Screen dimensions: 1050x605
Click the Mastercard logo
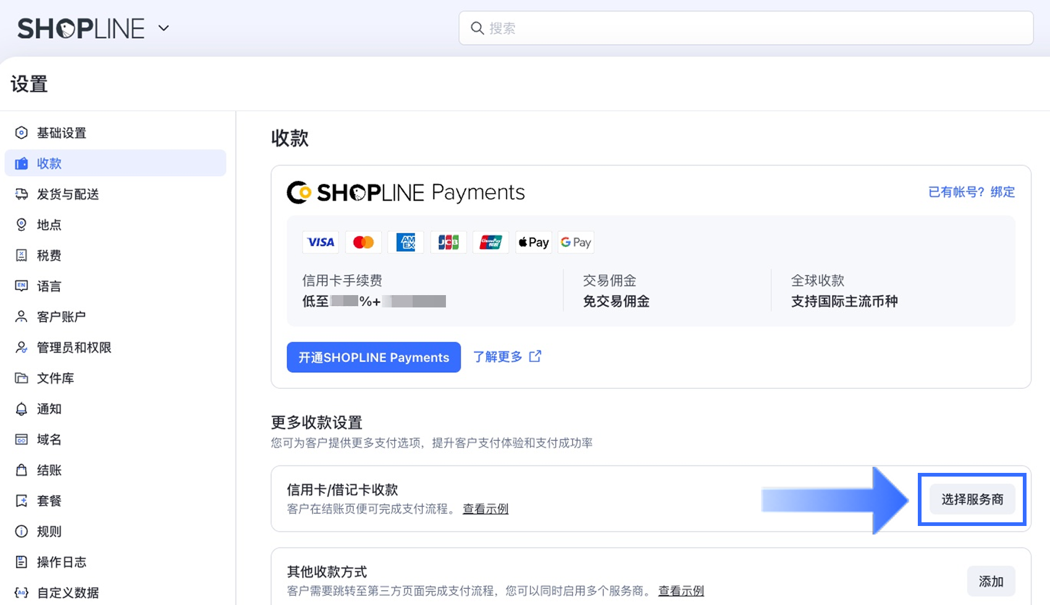click(363, 242)
